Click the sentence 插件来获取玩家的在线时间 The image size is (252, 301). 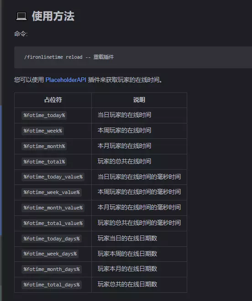click(x=125, y=80)
